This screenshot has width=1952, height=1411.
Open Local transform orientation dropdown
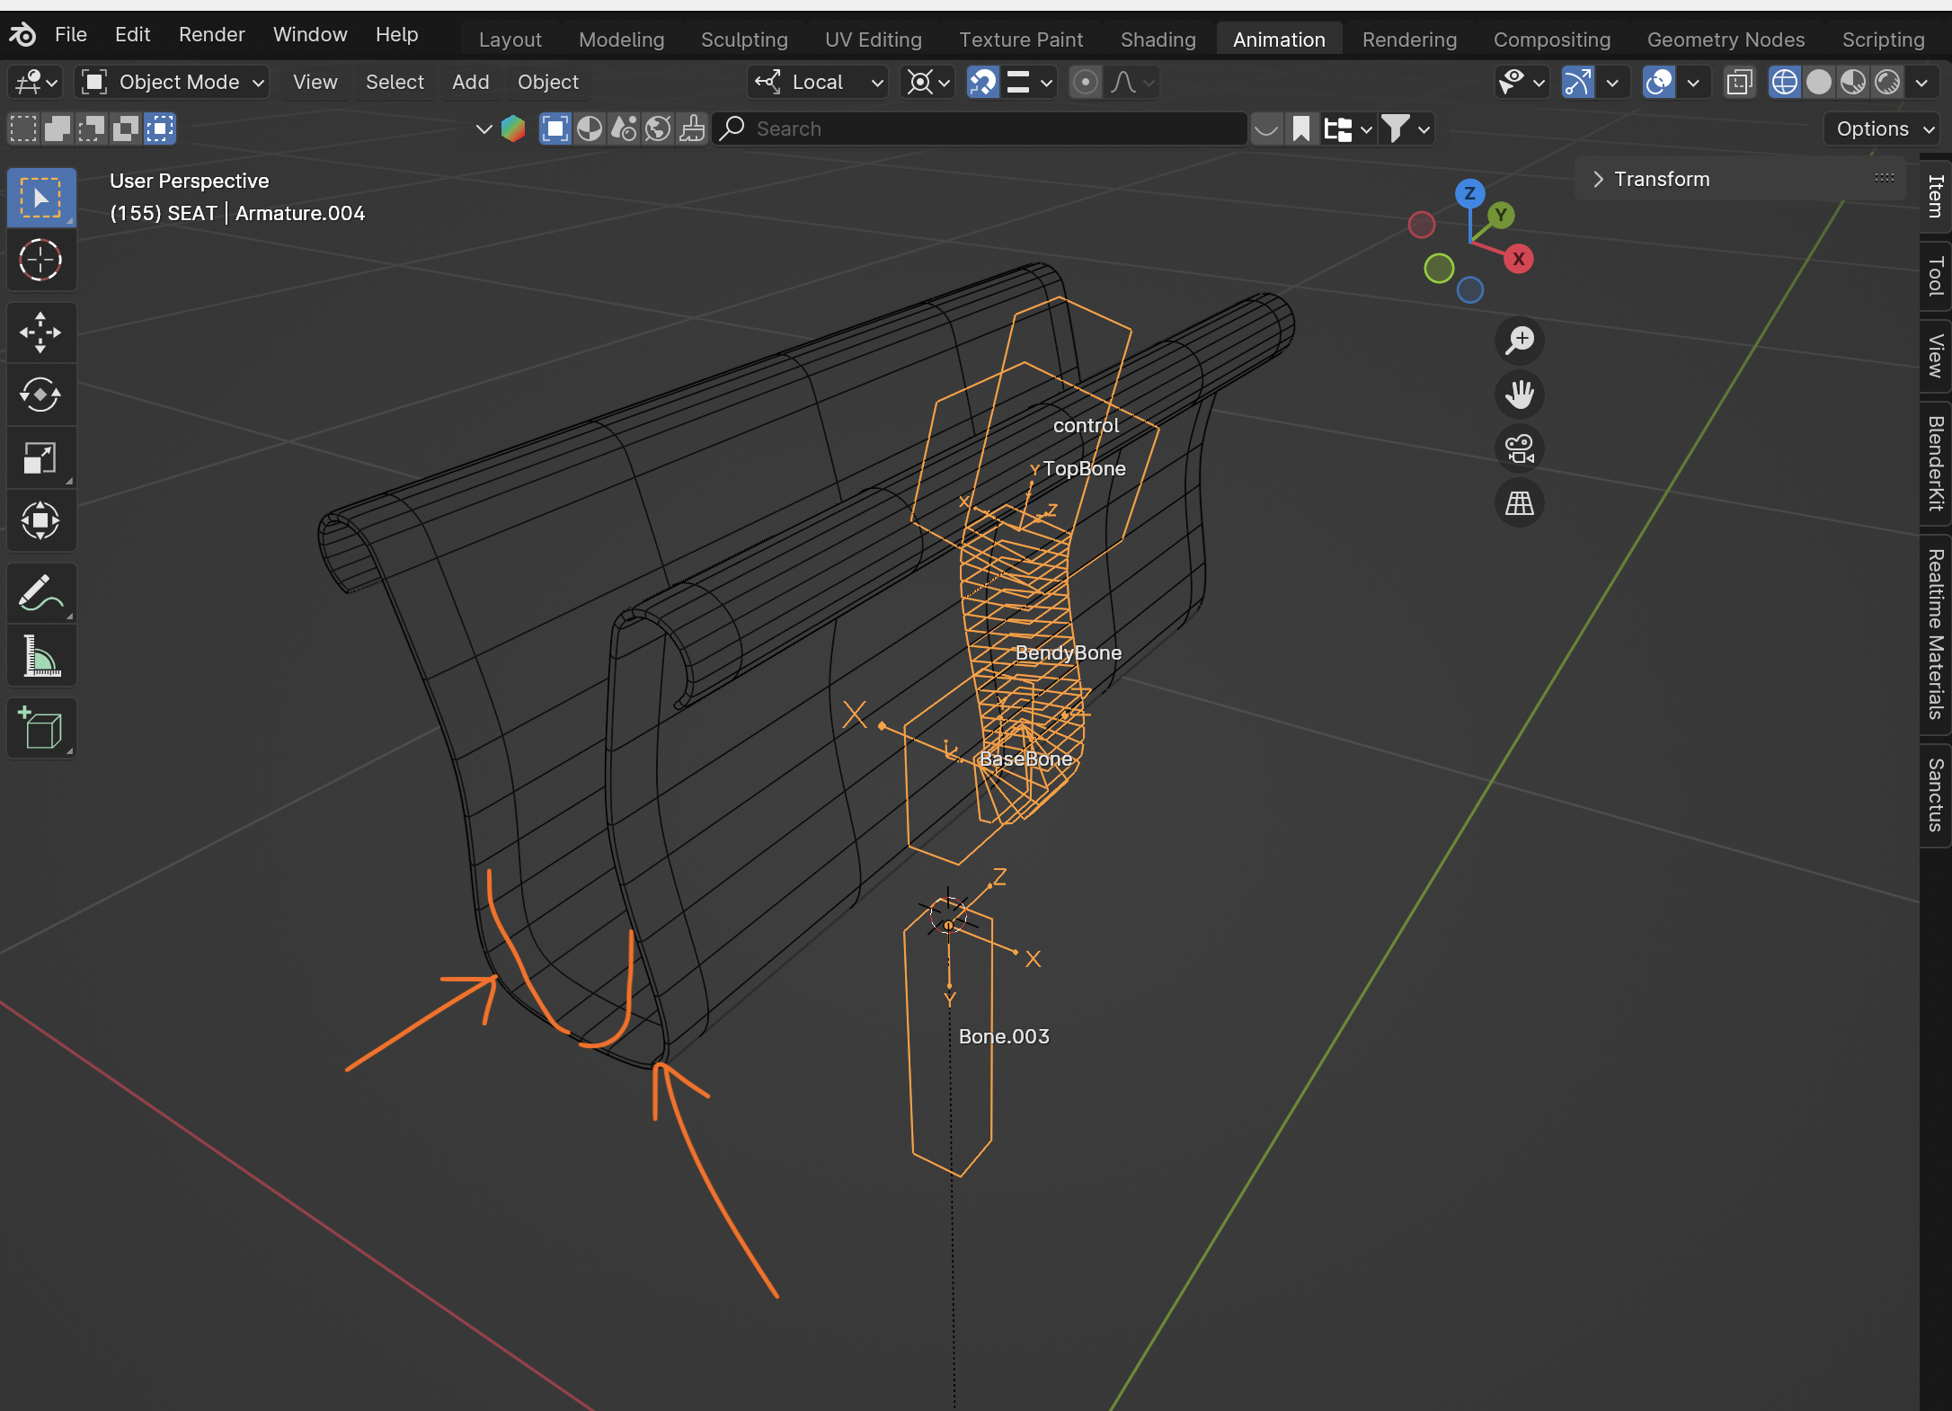click(818, 82)
